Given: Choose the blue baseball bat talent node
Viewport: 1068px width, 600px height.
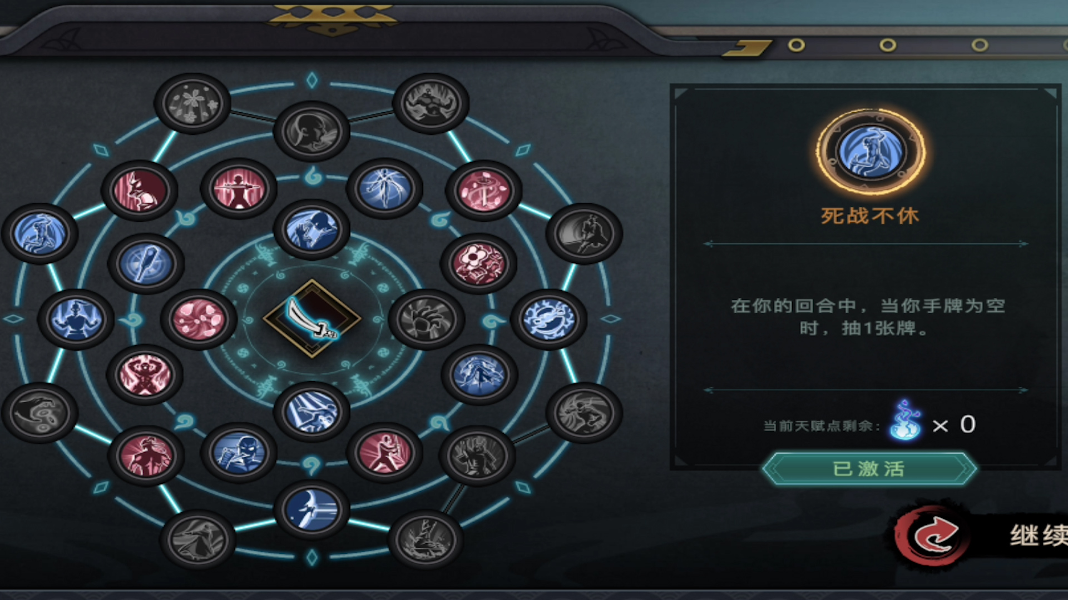Looking at the screenshot, I should point(146,263).
